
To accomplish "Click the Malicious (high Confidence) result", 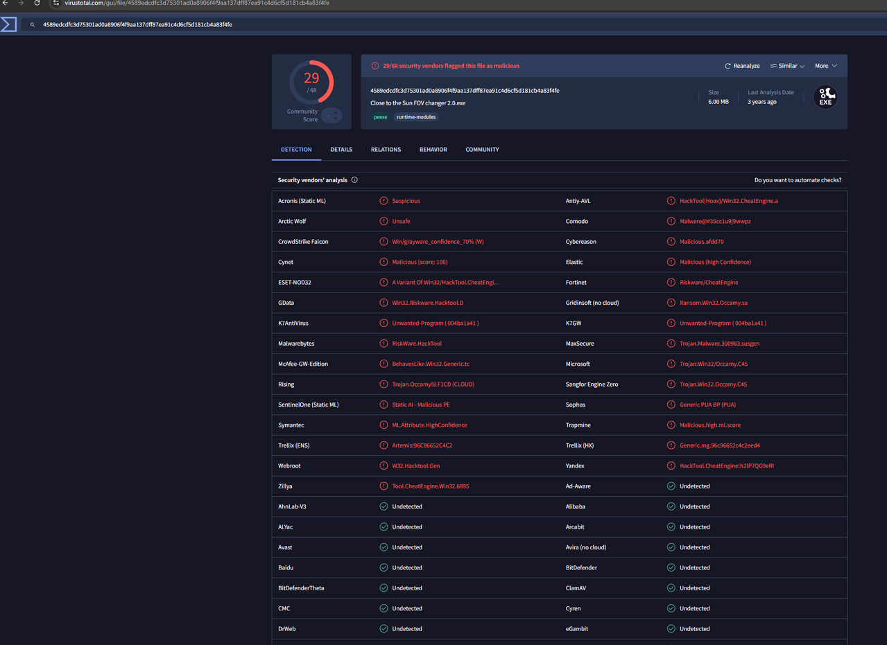I will click(x=715, y=262).
